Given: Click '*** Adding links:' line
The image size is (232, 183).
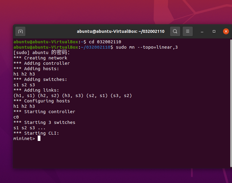Looking at the screenshot, I should tap(36, 90).
